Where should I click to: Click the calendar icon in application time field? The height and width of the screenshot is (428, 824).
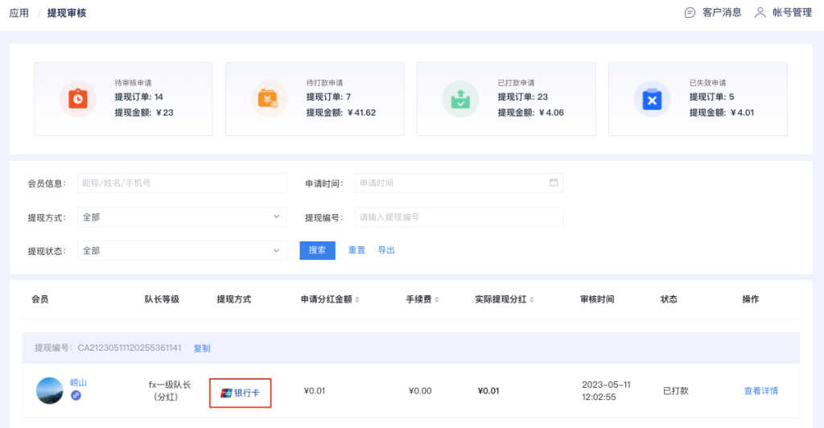pos(554,183)
